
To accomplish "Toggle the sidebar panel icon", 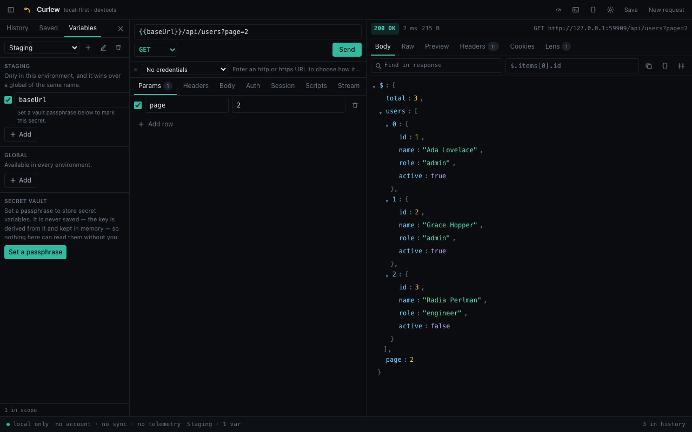I will point(11,10).
